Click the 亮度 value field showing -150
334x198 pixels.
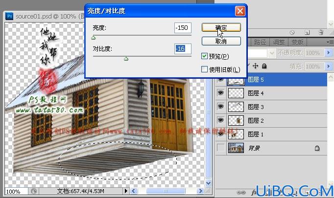pos(183,28)
